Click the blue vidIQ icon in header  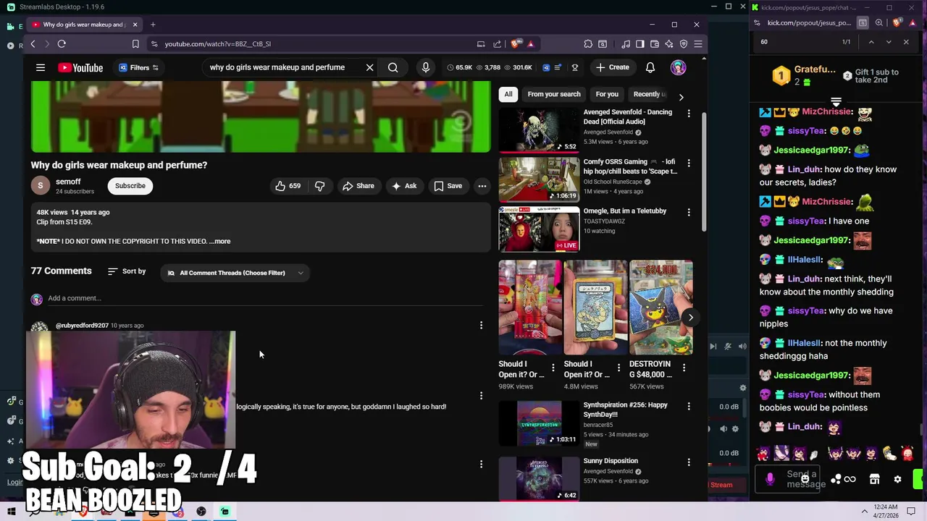546,67
